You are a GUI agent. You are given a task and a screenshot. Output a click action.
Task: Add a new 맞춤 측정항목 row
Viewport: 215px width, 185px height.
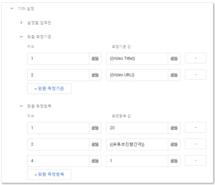(x=50, y=174)
